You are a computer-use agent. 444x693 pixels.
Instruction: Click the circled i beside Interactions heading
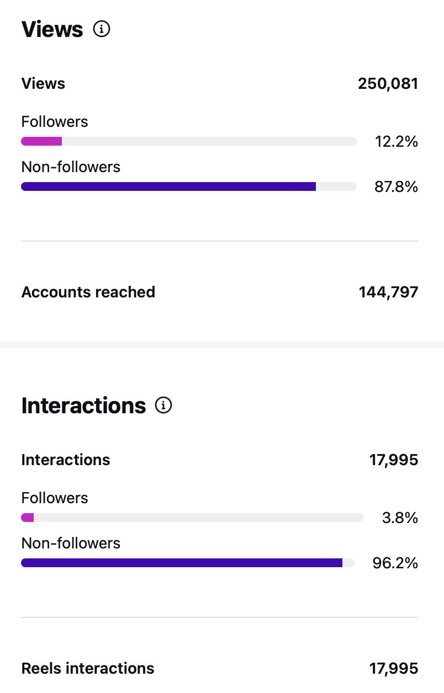[163, 405]
